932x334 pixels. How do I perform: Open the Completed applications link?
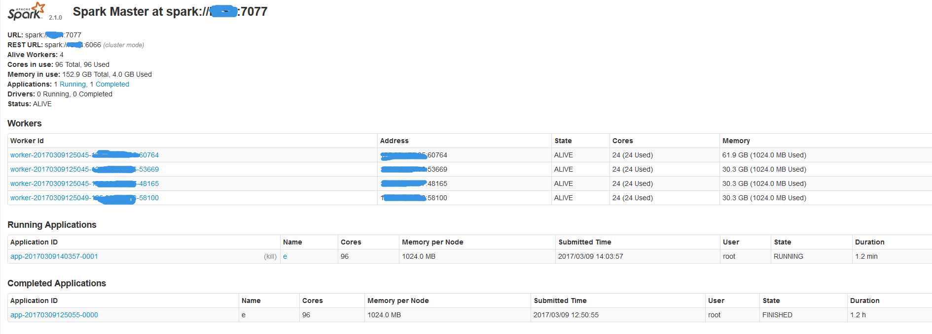coord(112,84)
